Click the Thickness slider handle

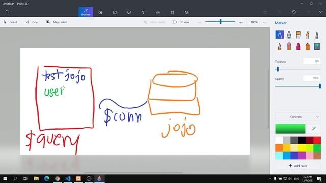(x=277, y=69)
